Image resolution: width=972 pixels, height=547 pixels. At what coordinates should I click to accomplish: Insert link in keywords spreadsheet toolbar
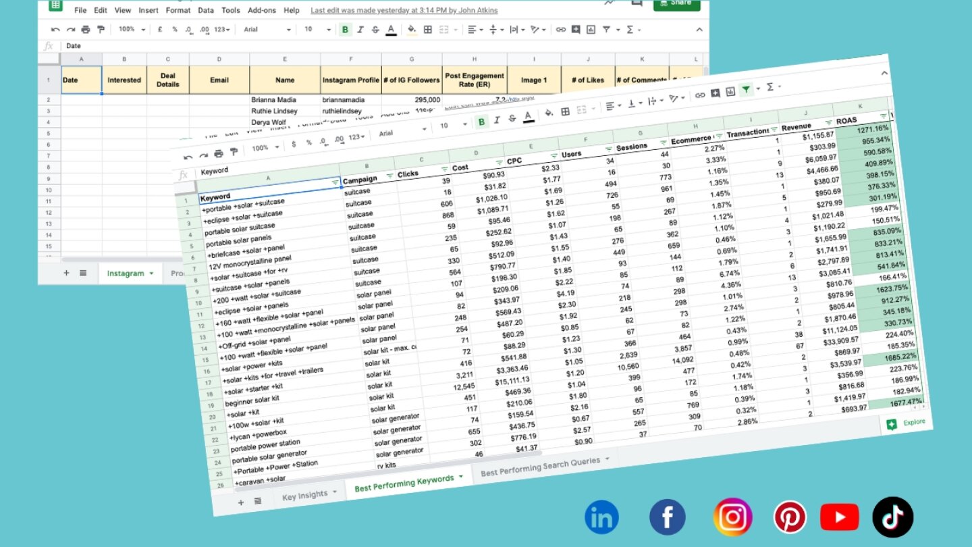700,95
